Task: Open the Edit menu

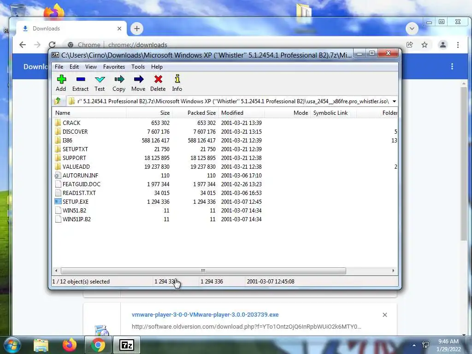Action: 74,67
